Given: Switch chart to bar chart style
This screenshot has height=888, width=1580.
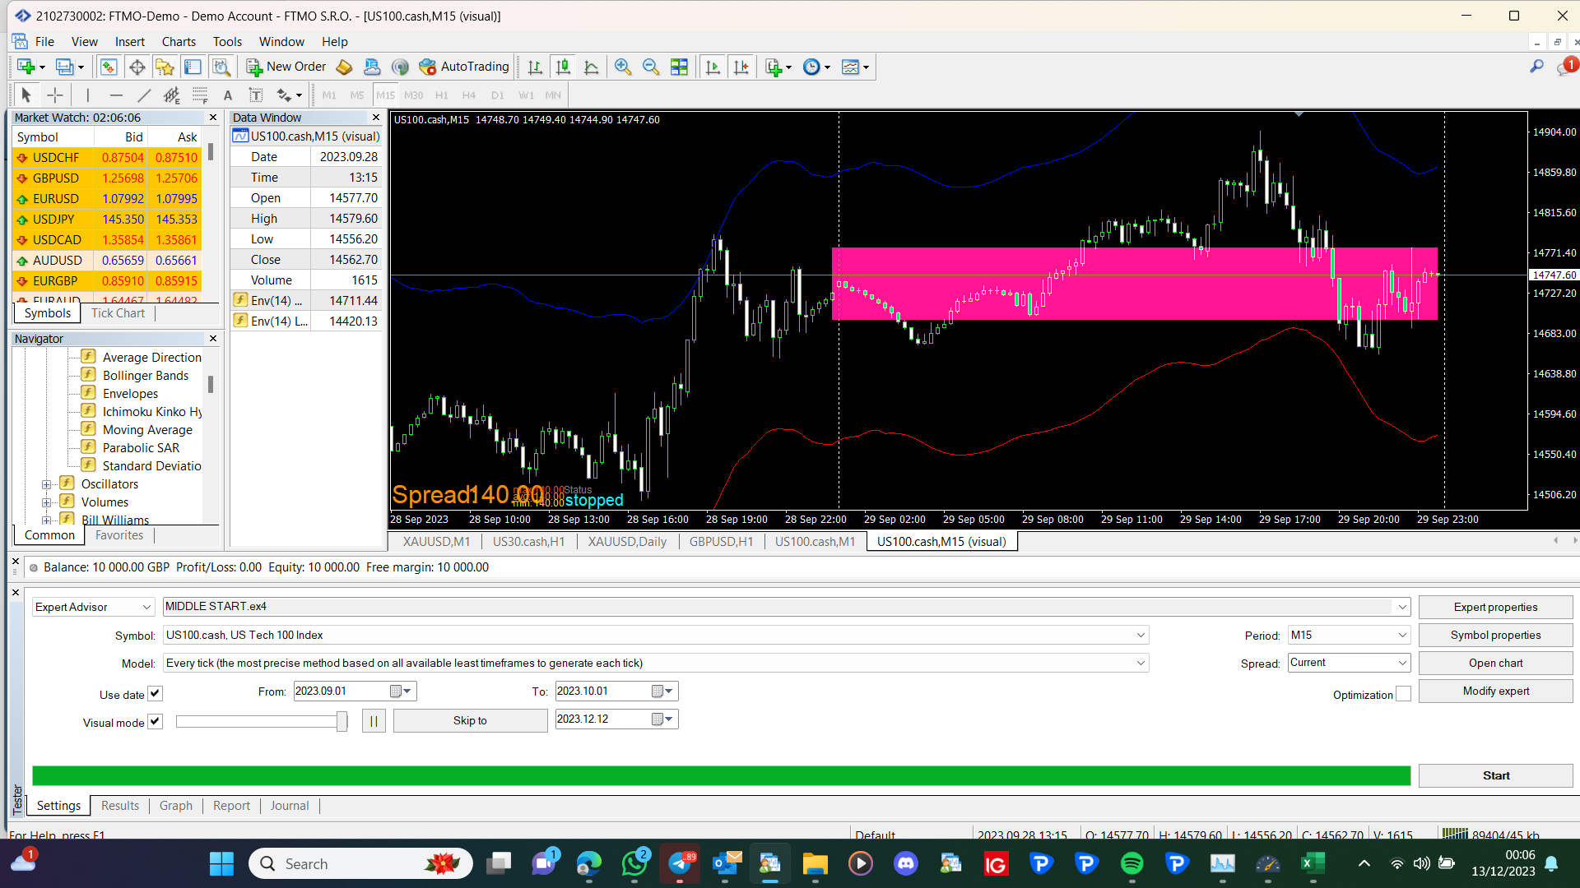Looking at the screenshot, I should (x=535, y=67).
